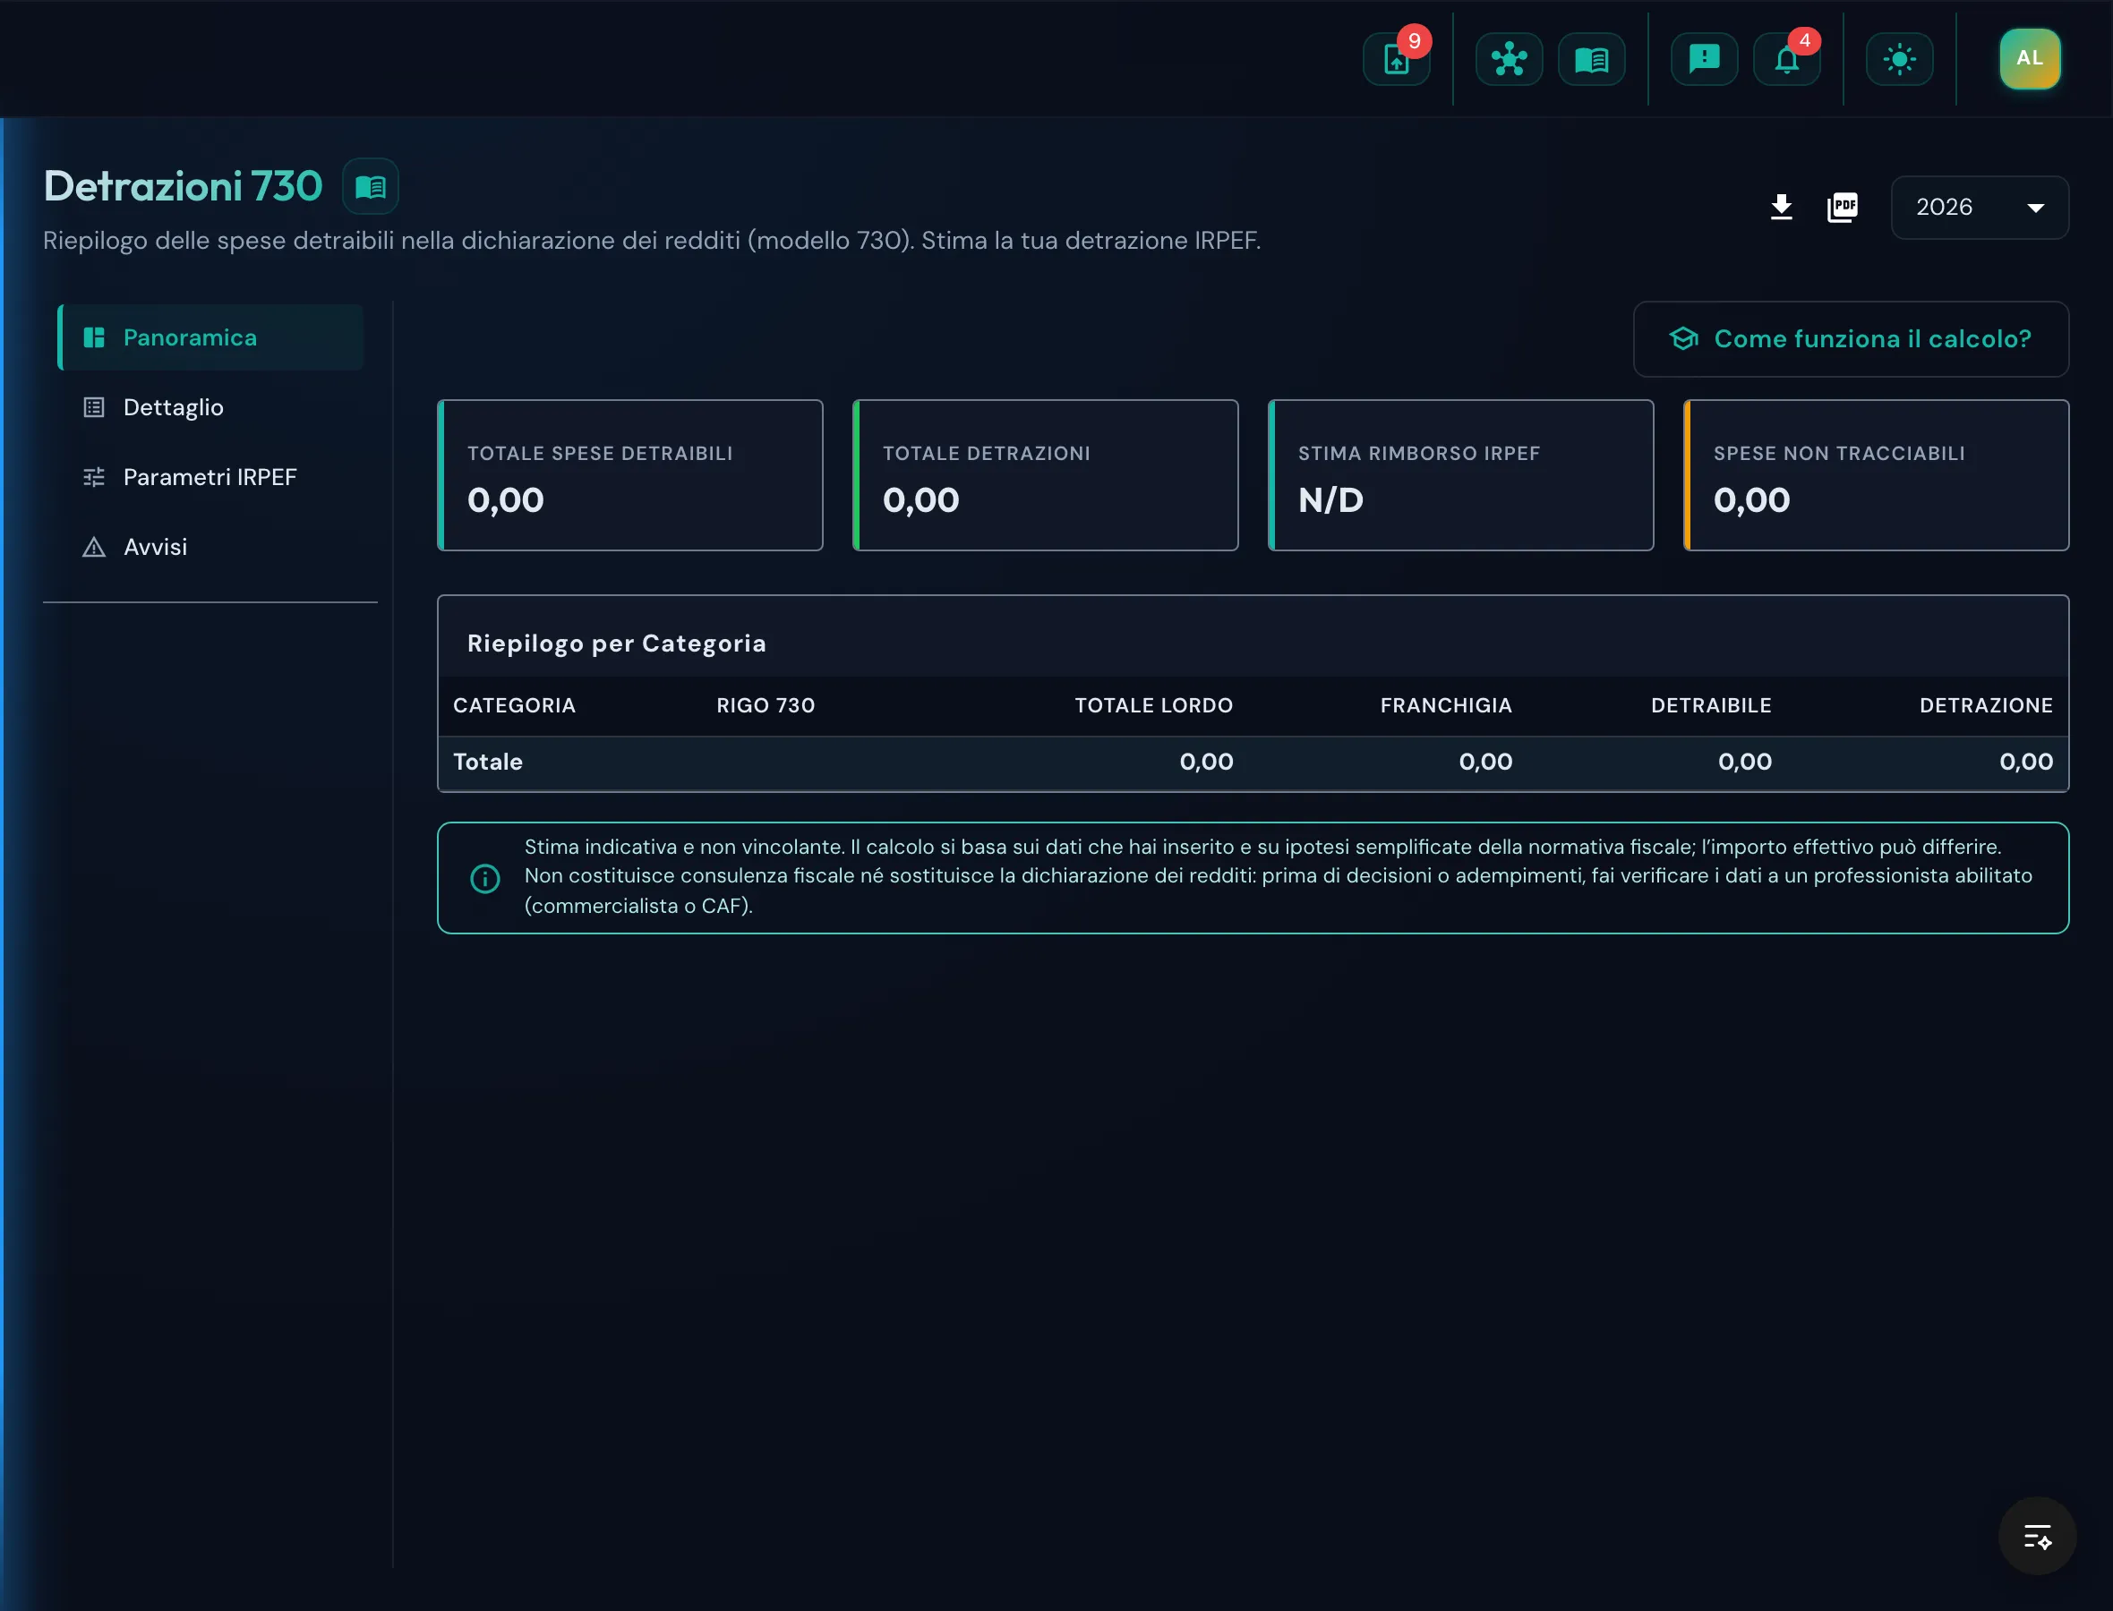
Task: Open the Parametri IRPEF tab
Action: click(210, 478)
